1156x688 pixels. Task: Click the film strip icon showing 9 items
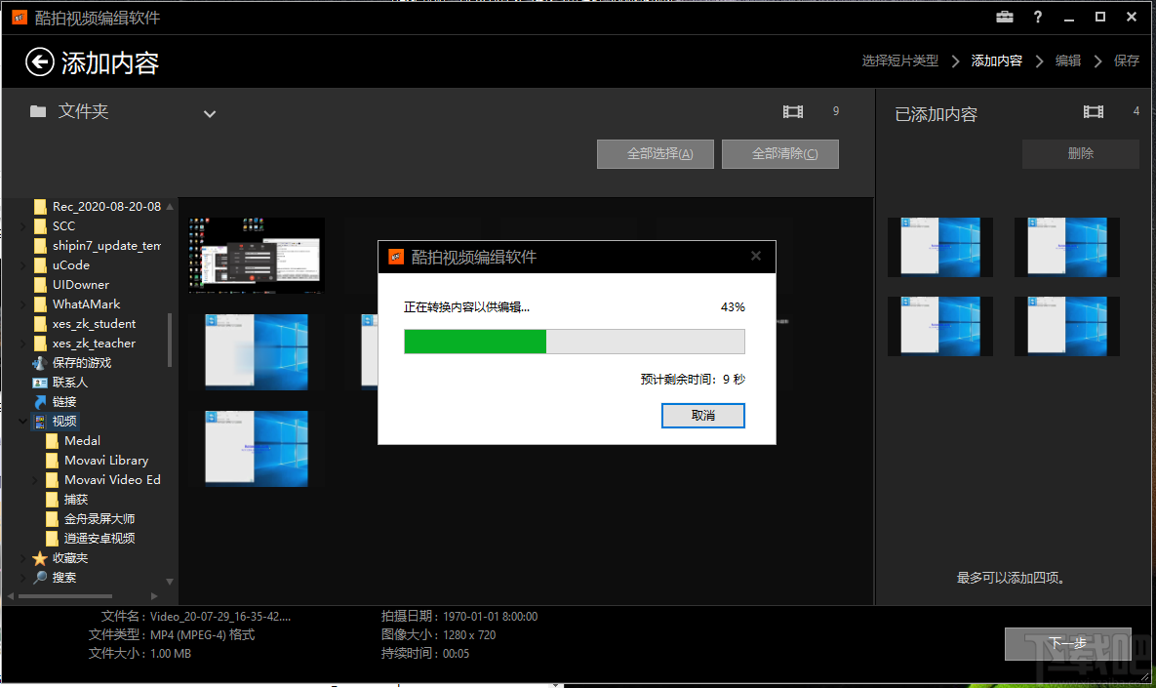click(x=792, y=111)
